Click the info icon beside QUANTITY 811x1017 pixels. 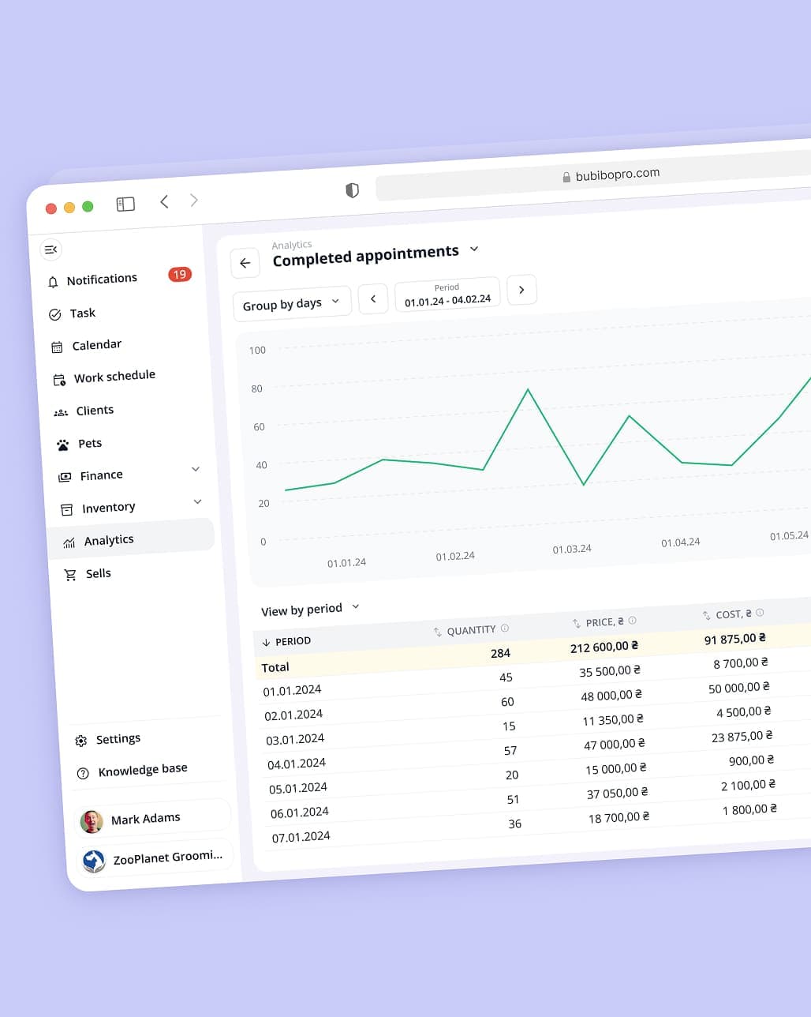pos(505,629)
